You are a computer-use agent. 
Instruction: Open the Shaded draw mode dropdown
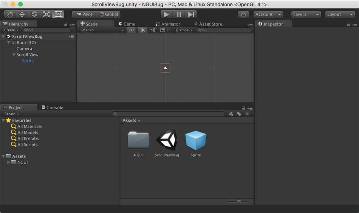[x=102, y=30]
